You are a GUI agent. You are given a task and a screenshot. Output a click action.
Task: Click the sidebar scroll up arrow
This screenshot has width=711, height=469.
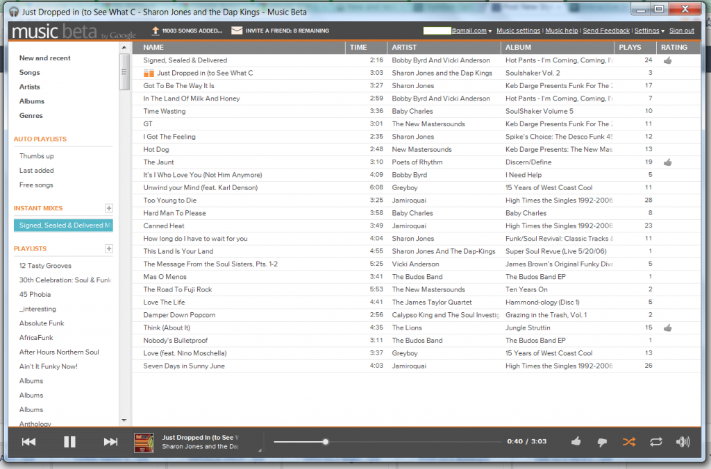(x=124, y=48)
